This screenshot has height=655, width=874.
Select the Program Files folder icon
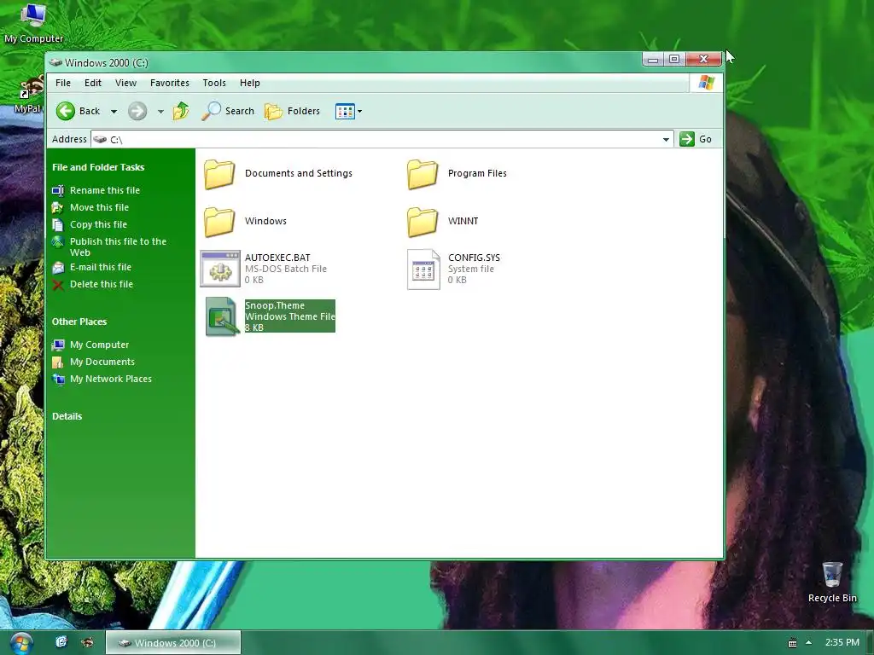pyautogui.click(x=422, y=174)
